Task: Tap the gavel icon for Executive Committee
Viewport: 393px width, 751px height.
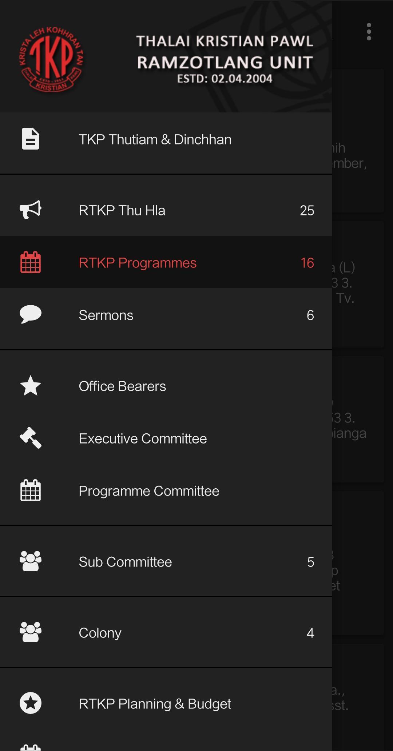Action: pos(31,438)
